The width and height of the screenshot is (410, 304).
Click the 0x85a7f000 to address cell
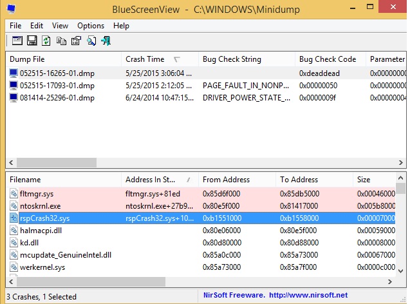point(298,267)
